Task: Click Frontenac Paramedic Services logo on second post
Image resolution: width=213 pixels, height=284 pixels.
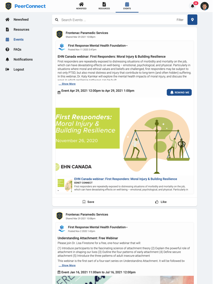Action: [59, 216]
